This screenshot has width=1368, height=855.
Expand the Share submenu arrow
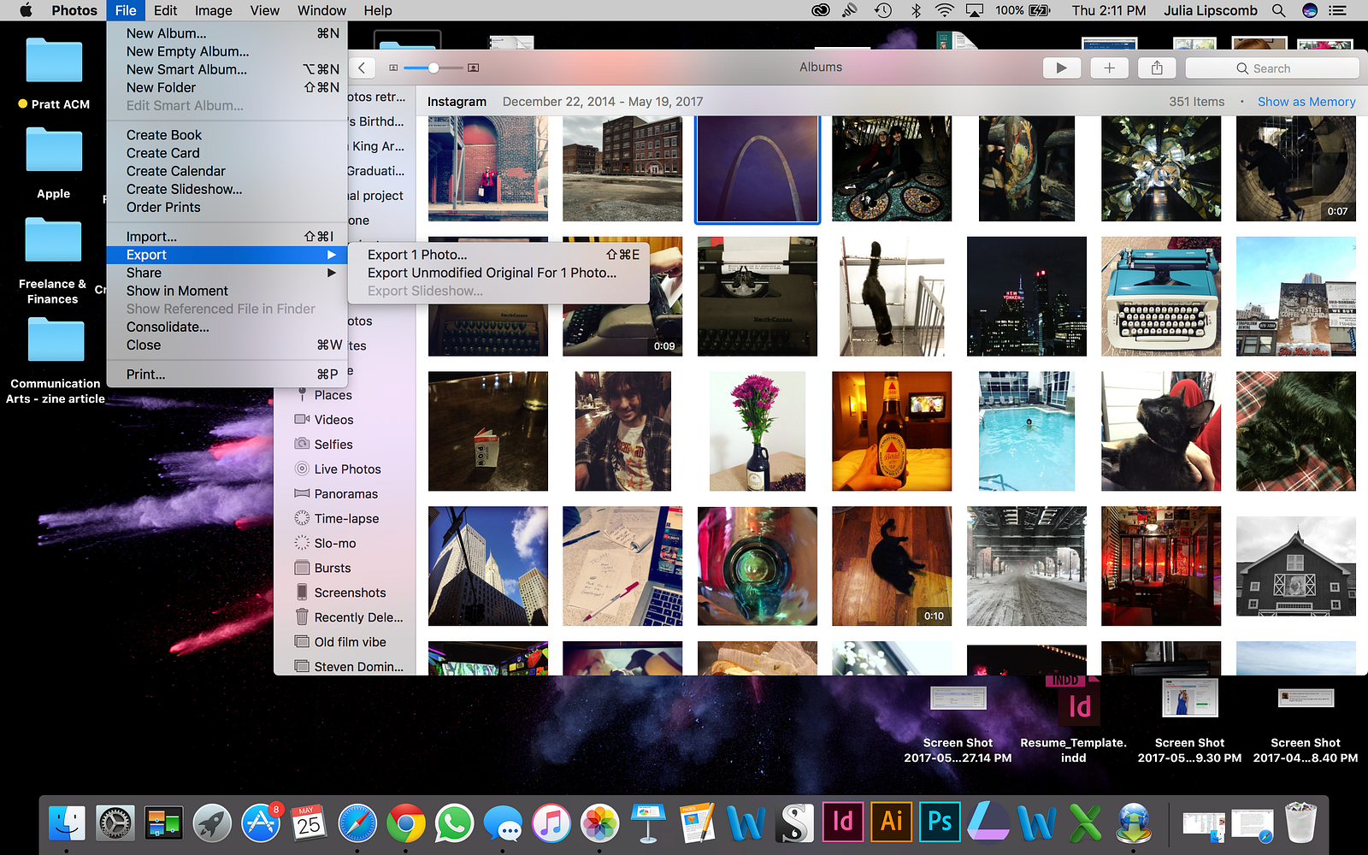(x=332, y=273)
